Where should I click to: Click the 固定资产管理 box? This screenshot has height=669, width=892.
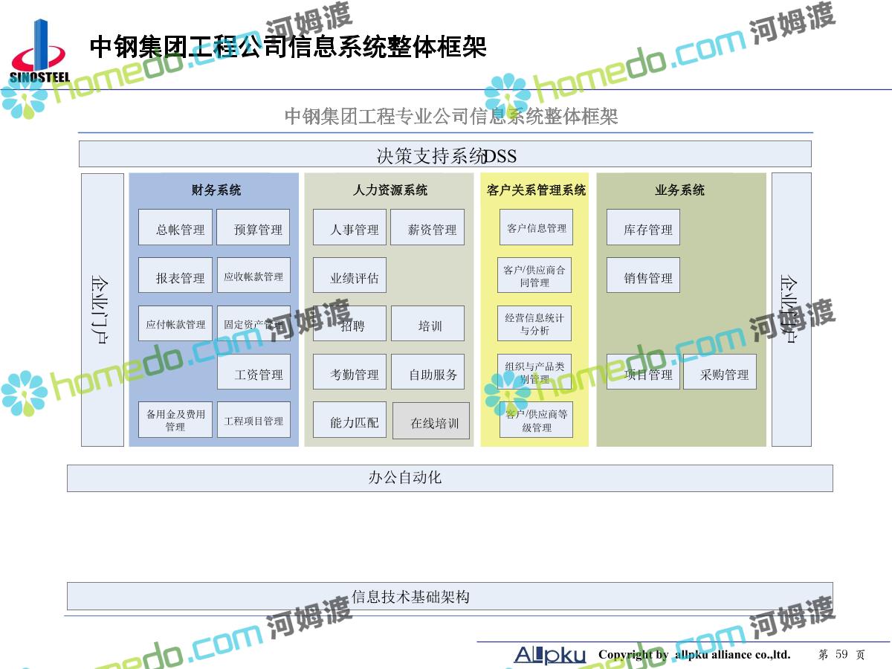(x=253, y=324)
